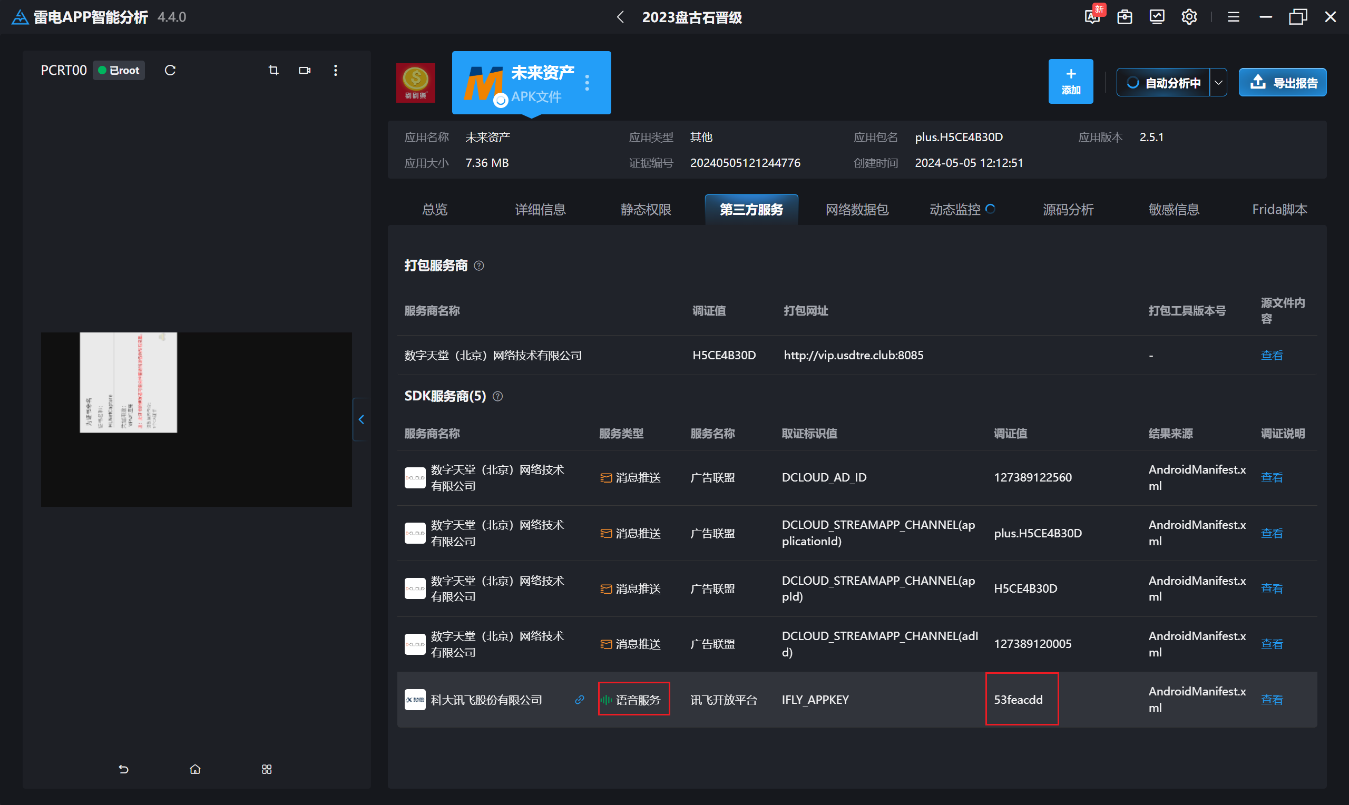Click the DCloud logo in the DCLOUD_AD_ID row
Viewport: 1349px width, 805px height.
point(415,478)
